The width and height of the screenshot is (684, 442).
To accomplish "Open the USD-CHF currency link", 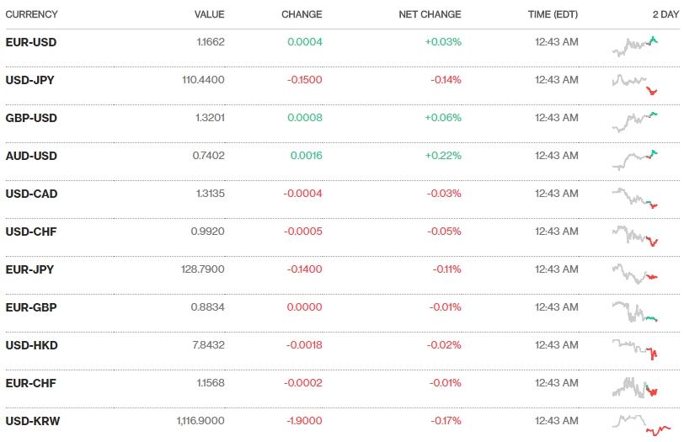I will pyautogui.click(x=31, y=232).
